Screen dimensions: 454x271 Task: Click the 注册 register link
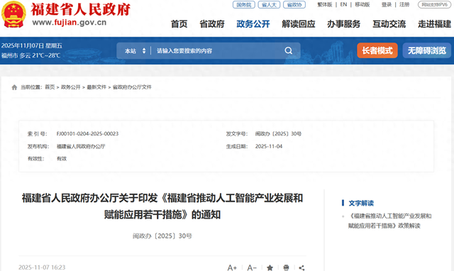[404, 5]
